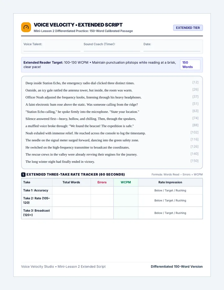Click the orange speedometer logo icon
Viewport: 224px width, 290px height.
(x=26, y=27)
